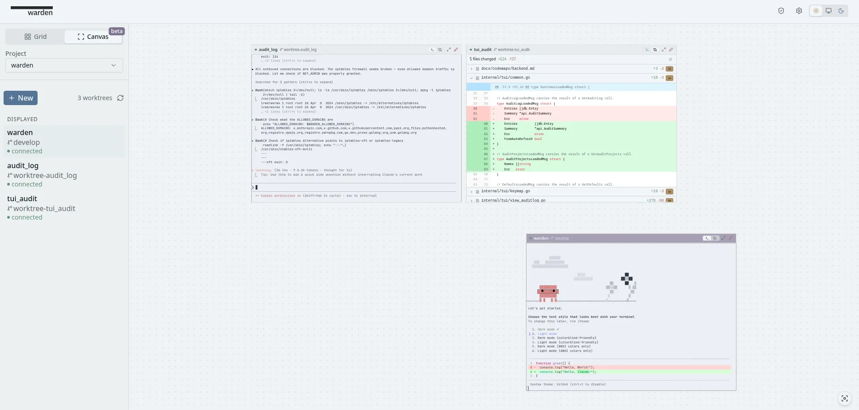The height and width of the screenshot is (410, 859).
Task: Refresh the worktrees list
Action: [120, 98]
